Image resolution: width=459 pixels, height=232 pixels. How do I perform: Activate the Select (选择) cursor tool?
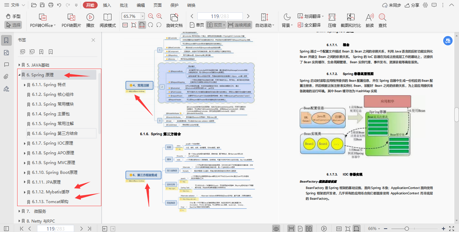tap(13, 25)
